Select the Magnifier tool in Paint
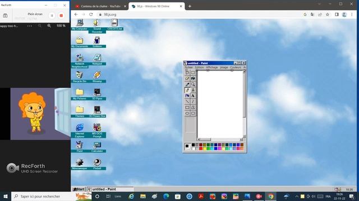This screenshot has width=359, height=201. (193, 84)
